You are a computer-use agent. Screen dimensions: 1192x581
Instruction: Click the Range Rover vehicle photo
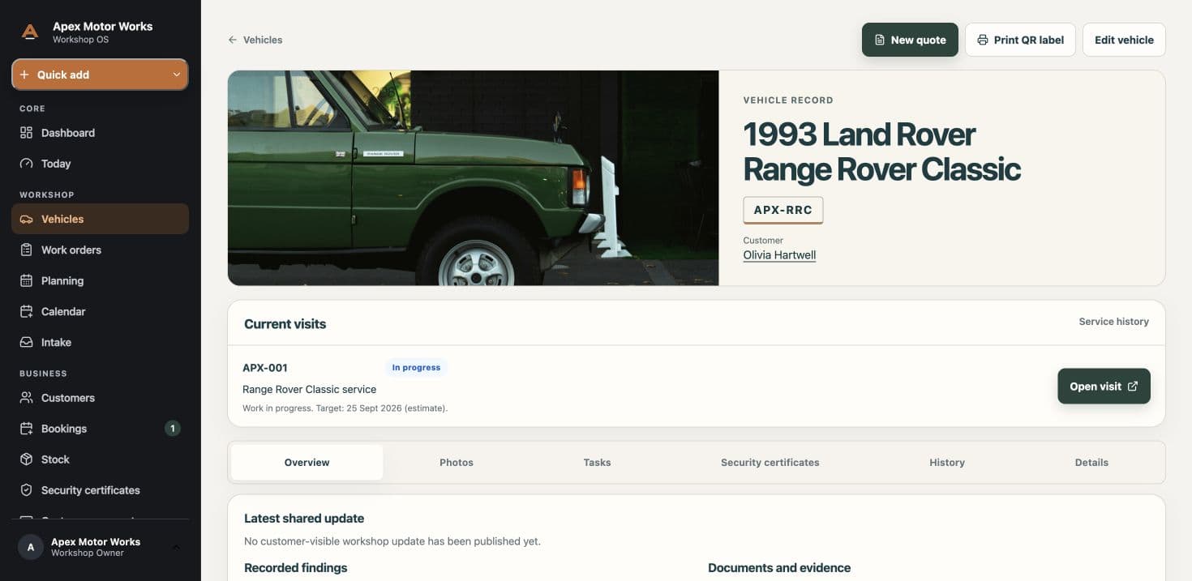pos(473,178)
